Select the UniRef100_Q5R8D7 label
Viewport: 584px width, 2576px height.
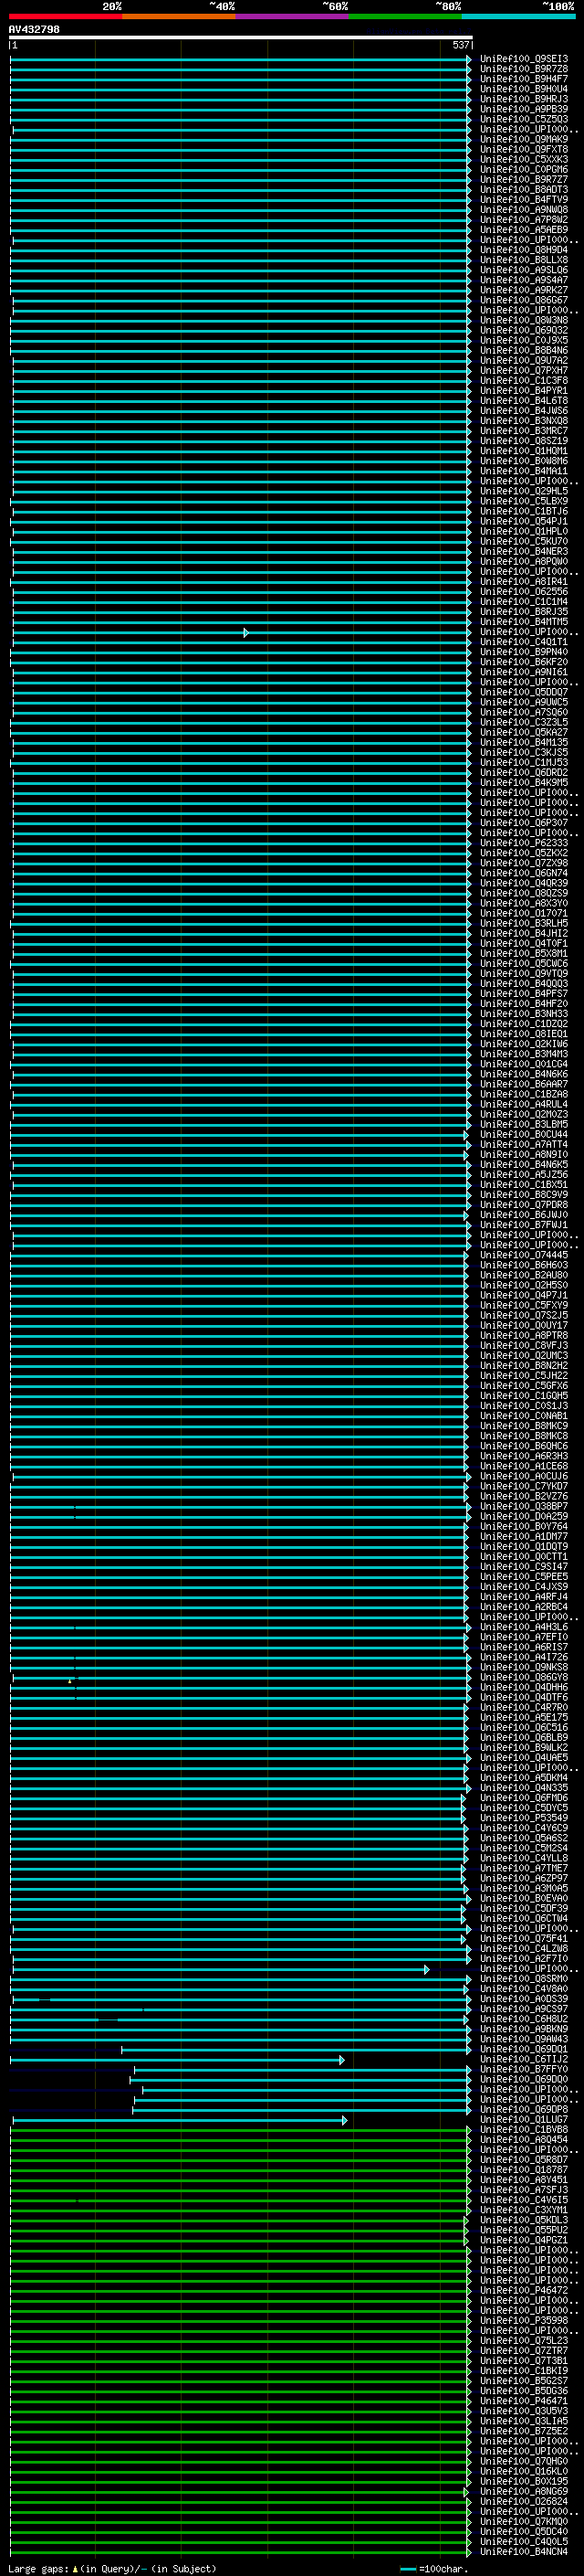(524, 2160)
